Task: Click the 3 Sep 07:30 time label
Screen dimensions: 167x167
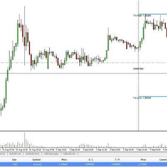Action: click(88, 150)
